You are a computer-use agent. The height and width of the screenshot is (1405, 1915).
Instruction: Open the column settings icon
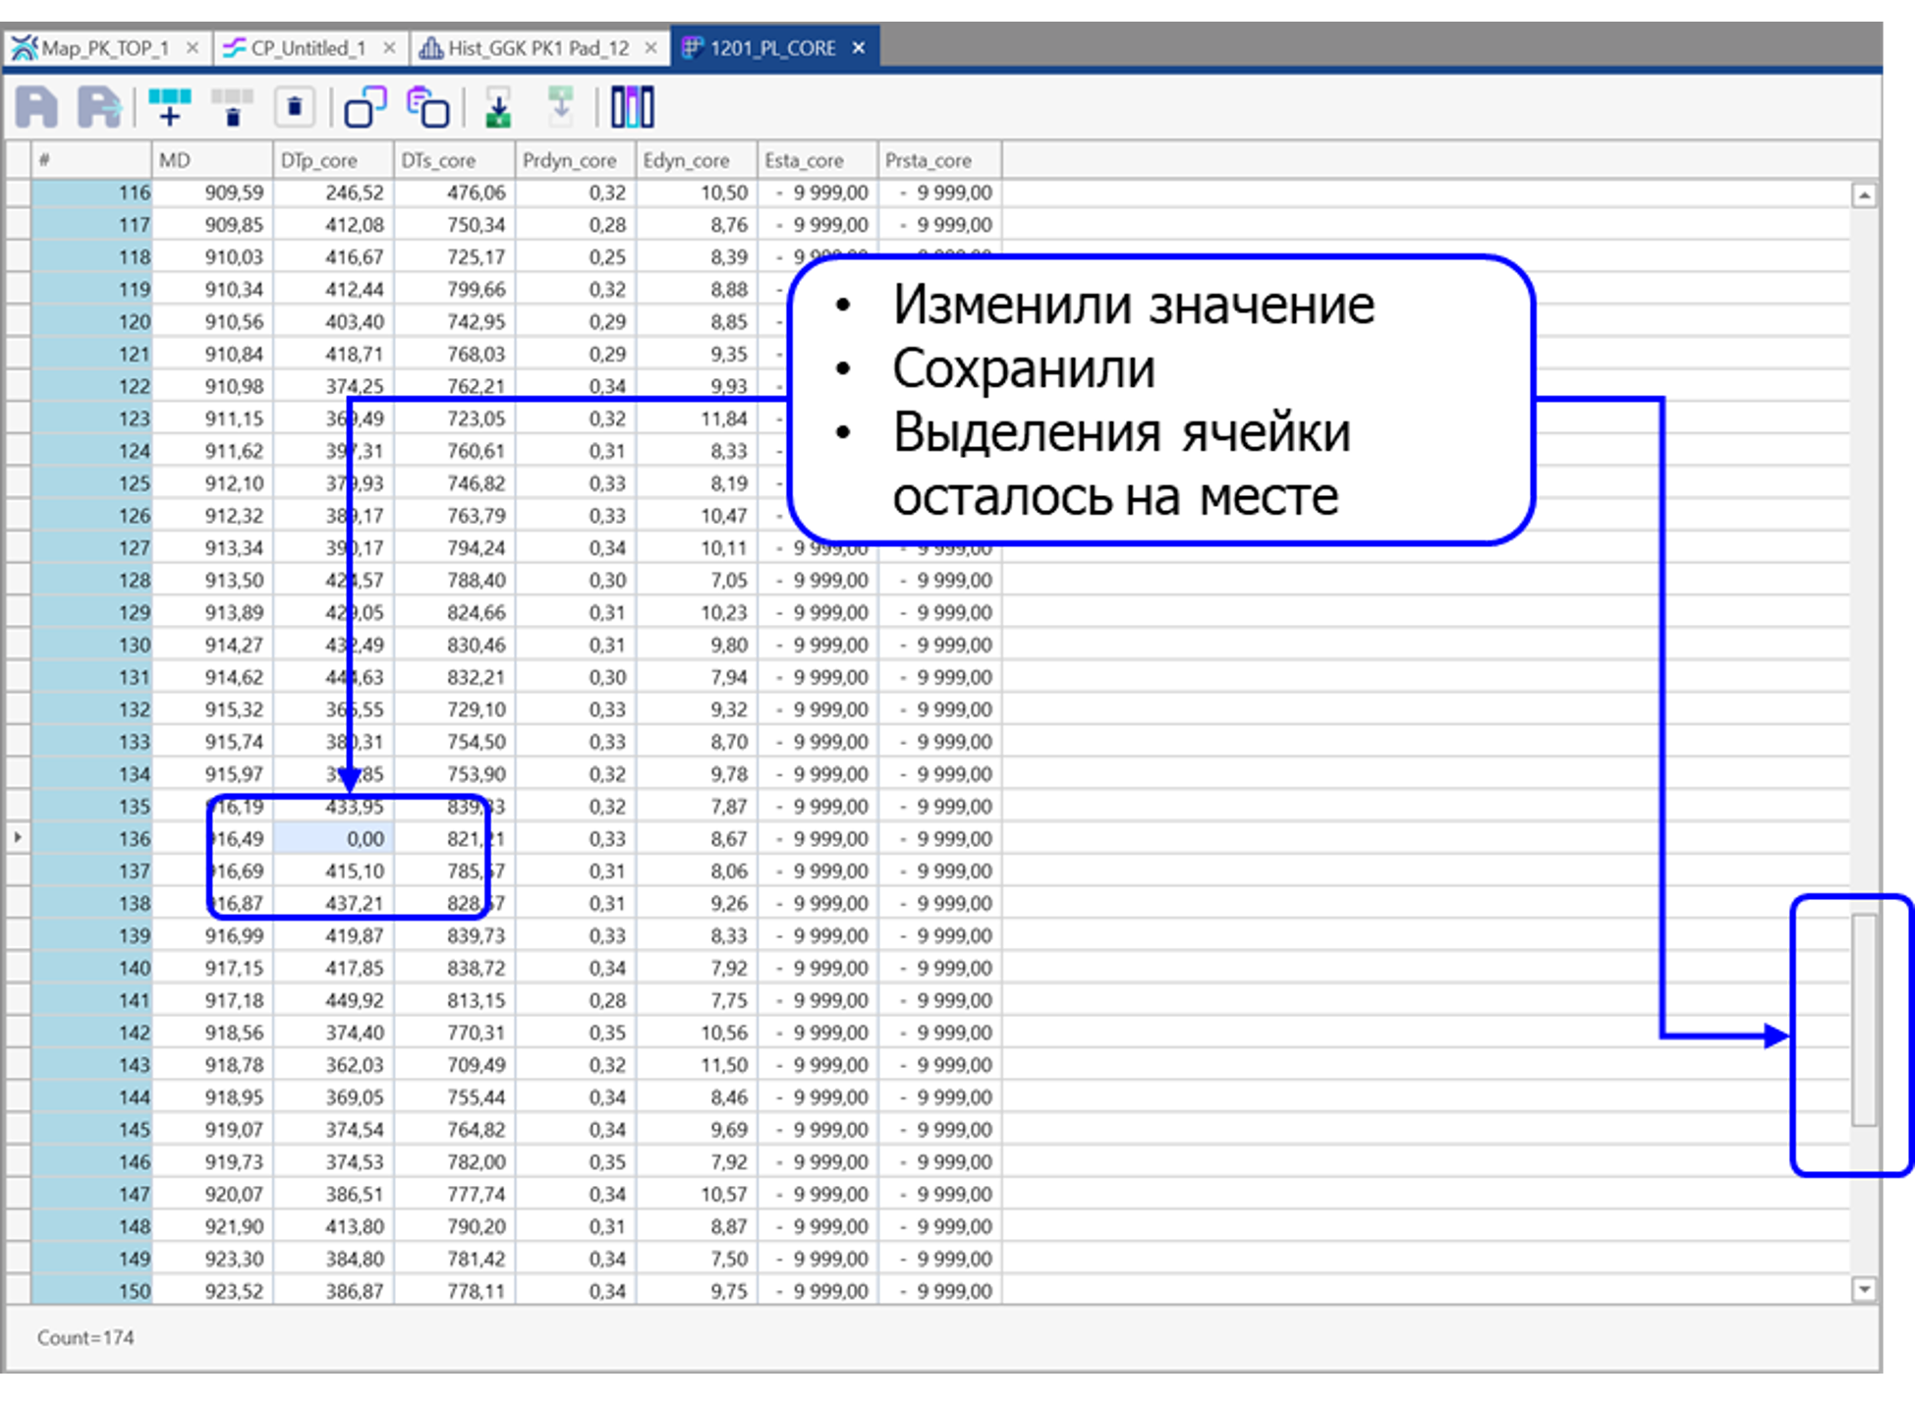click(632, 107)
